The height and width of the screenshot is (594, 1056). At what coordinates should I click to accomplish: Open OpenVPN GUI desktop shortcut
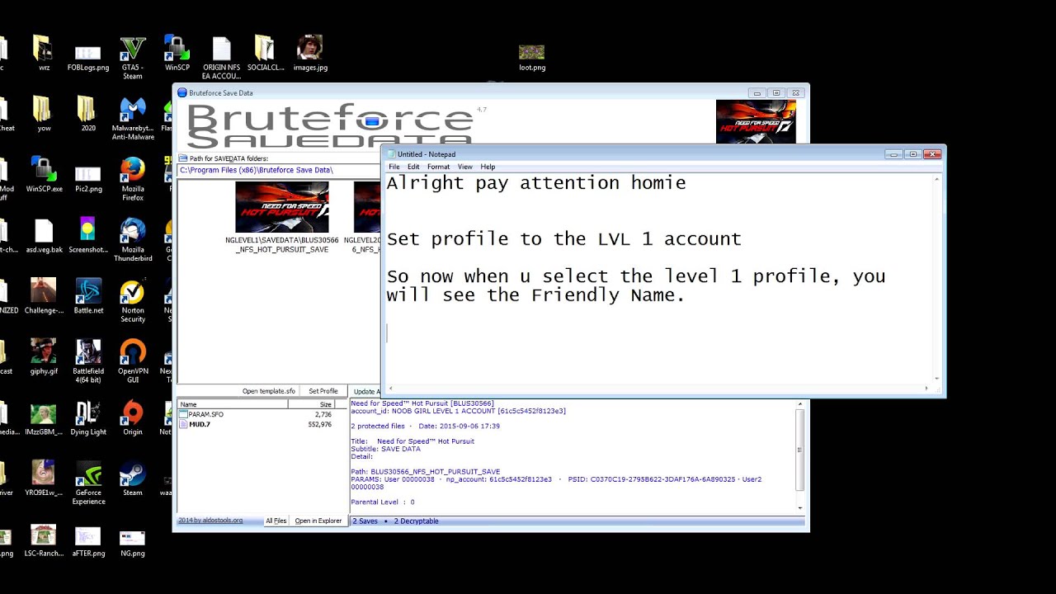tap(133, 361)
